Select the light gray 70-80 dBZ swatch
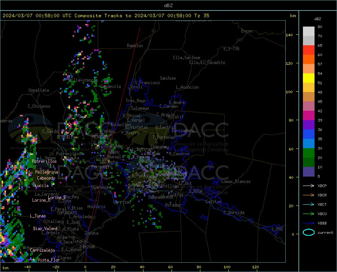Image resolution: width=337 pixels, height=272 pixels. pos(309,31)
